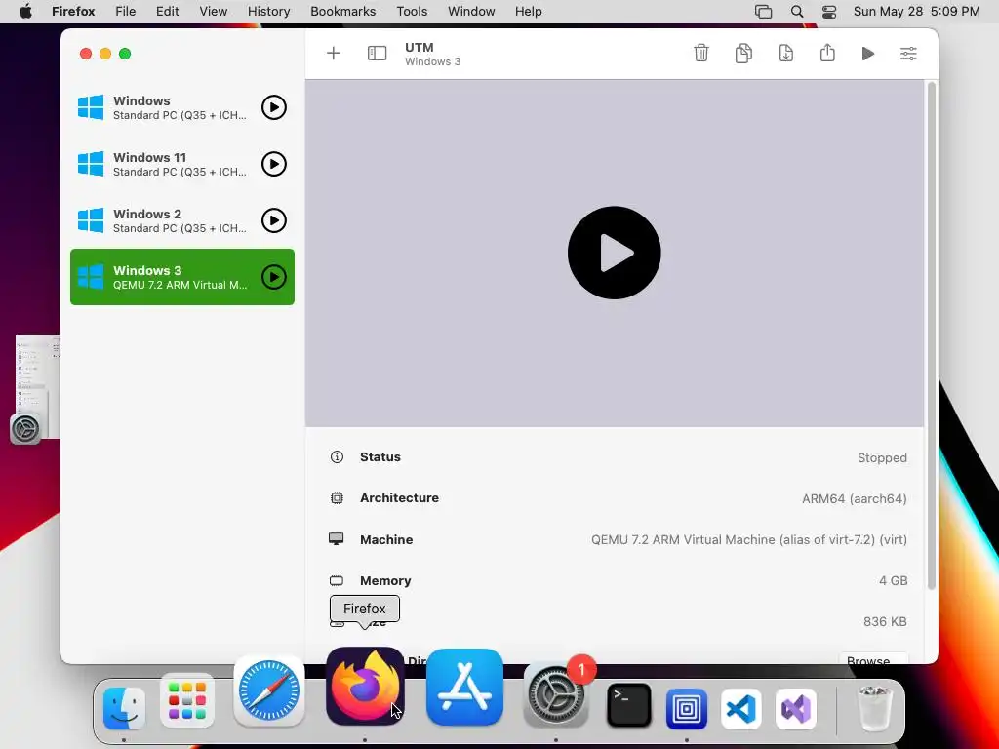The width and height of the screenshot is (999, 749).
Task: Click the Memory row icon
Action: [x=336, y=580]
